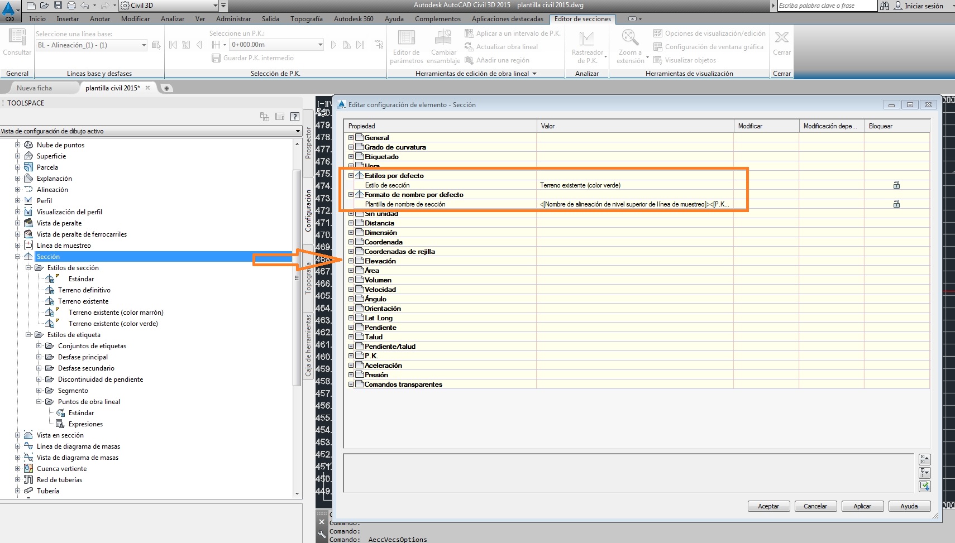Collapse the Estilos por defecto category
Screen dimensions: 955x543
[x=352, y=175]
